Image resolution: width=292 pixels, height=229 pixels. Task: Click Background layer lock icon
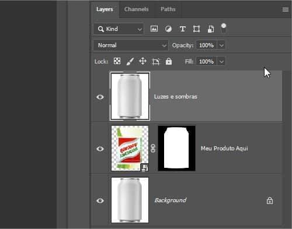click(x=270, y=200)
